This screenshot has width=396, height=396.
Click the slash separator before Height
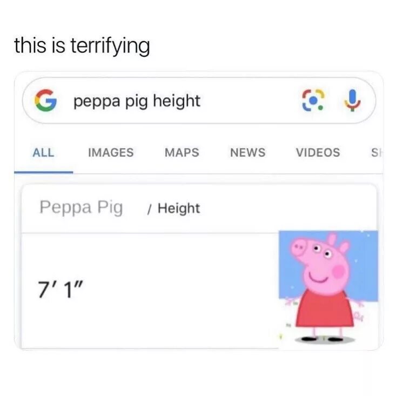coord(150,209)
